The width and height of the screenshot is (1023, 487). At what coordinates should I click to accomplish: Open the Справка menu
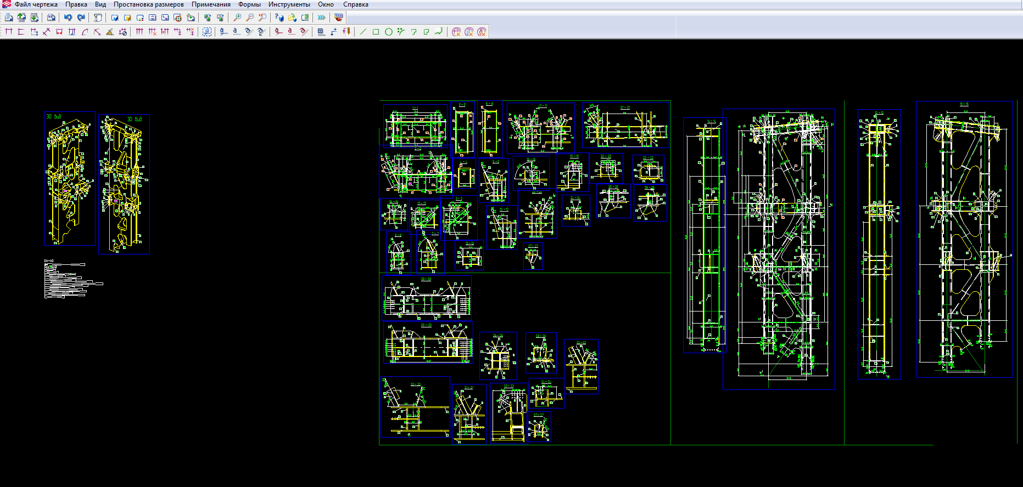pos(355,4)
